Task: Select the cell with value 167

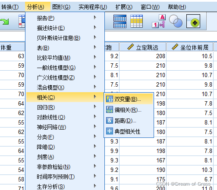Action: [143, 160]
